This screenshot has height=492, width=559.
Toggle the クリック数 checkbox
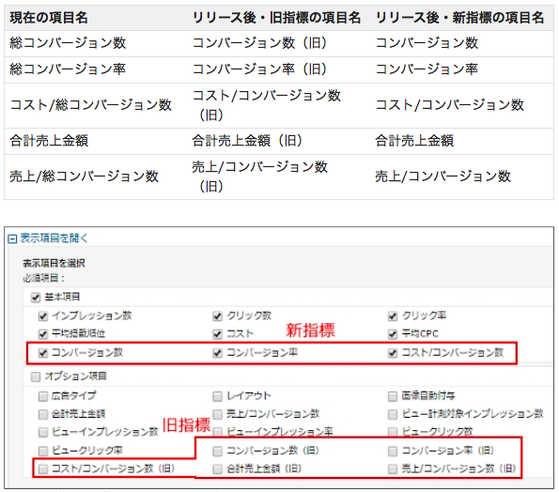[217, 316]
